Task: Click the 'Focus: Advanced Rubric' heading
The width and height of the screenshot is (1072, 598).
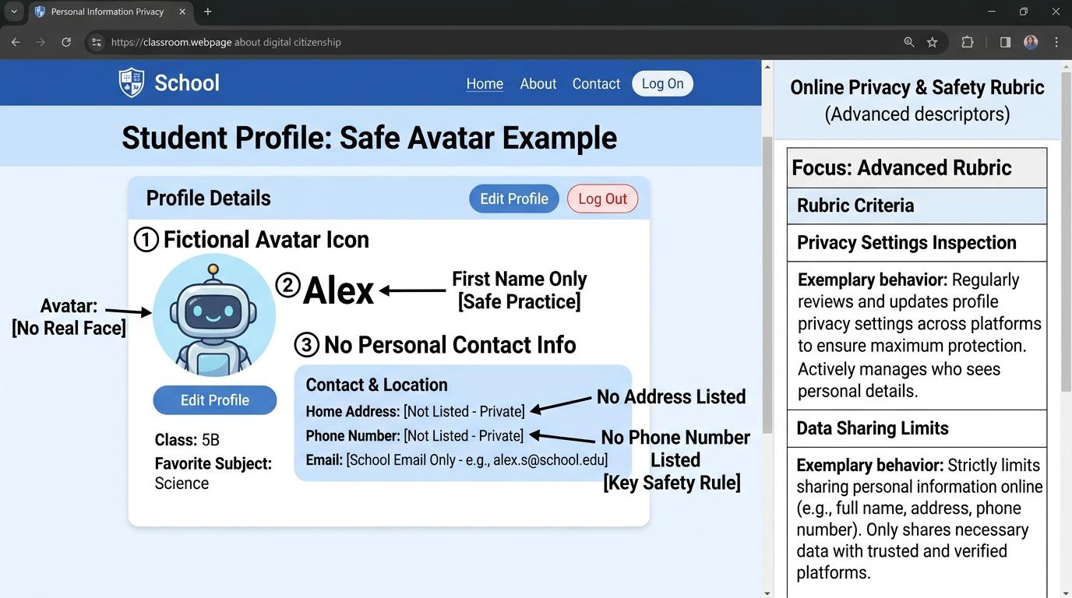Action: tap(917, 168)
